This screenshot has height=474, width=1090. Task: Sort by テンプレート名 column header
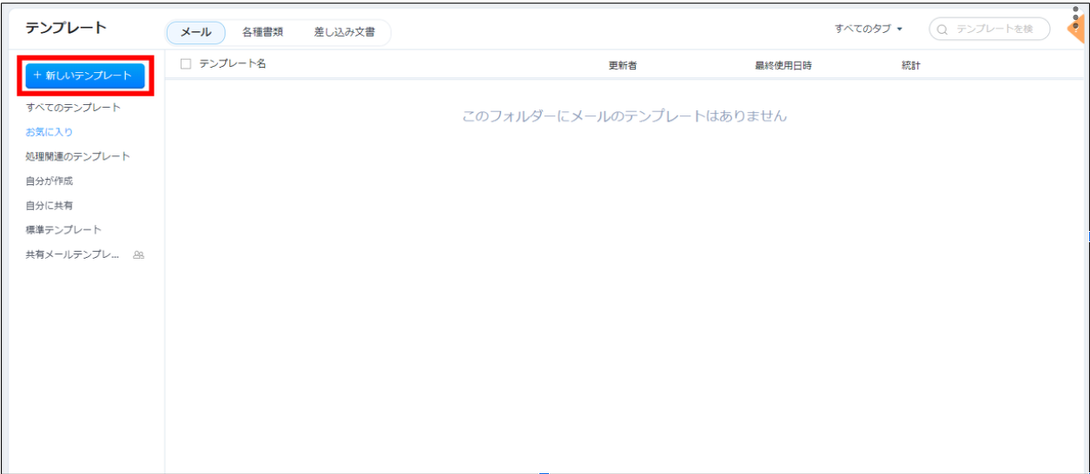click(x=233, y=63)
